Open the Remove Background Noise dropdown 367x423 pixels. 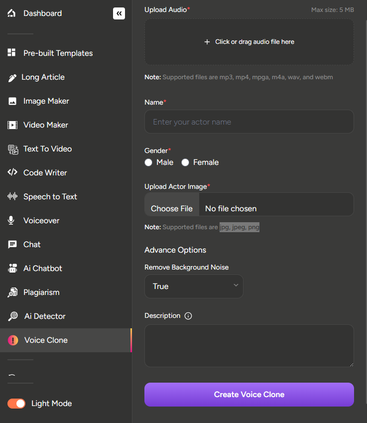point(194,286)
